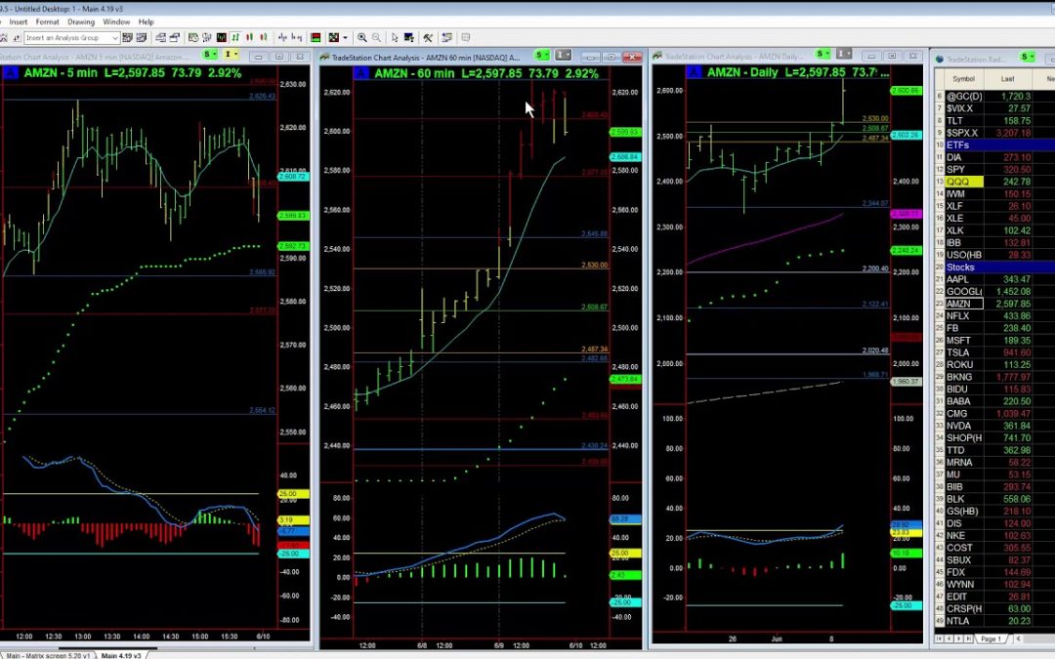Open the chart style dropdown arrow

click(x=344, y=38)
